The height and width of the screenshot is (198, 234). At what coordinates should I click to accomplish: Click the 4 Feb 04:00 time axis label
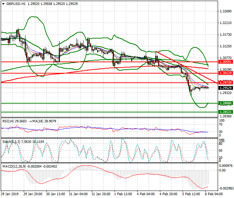[146, 194]
